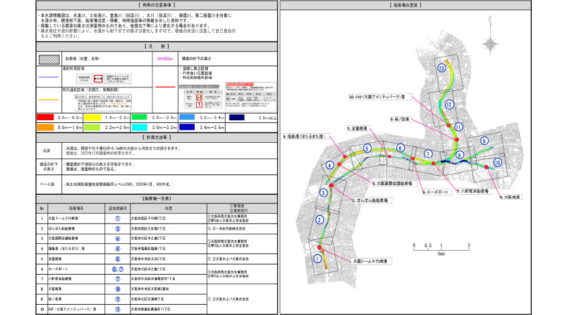Click circled section number 11 on the map
This screenshot has height=315, width=568.
pos(458,127)
